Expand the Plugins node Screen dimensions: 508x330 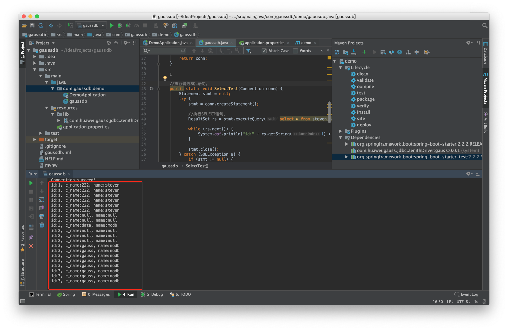click(340, 131)
